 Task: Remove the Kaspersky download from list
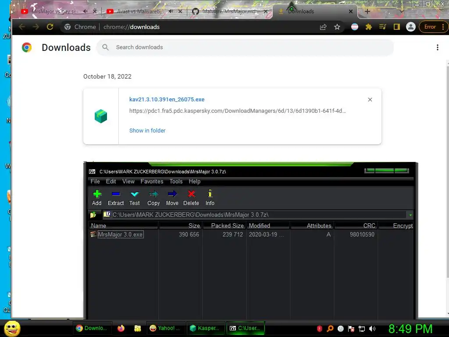pyautogui.click(x=370, y=100)
